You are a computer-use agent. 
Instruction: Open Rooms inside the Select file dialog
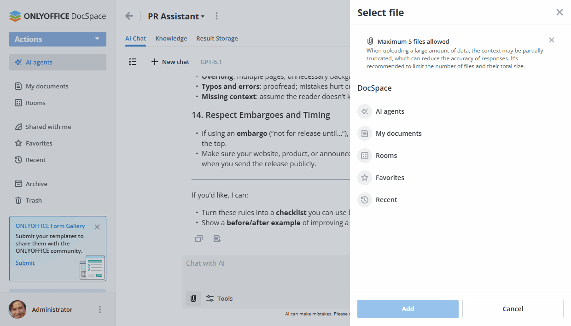click(x=387, y=155)
